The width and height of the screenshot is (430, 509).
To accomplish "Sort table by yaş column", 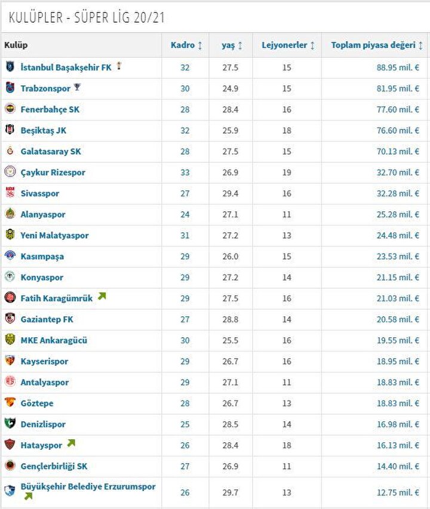I will click(x=232, y=45).
